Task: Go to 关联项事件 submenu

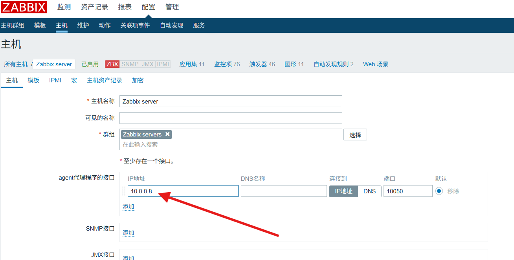Action: coord(135,25)
